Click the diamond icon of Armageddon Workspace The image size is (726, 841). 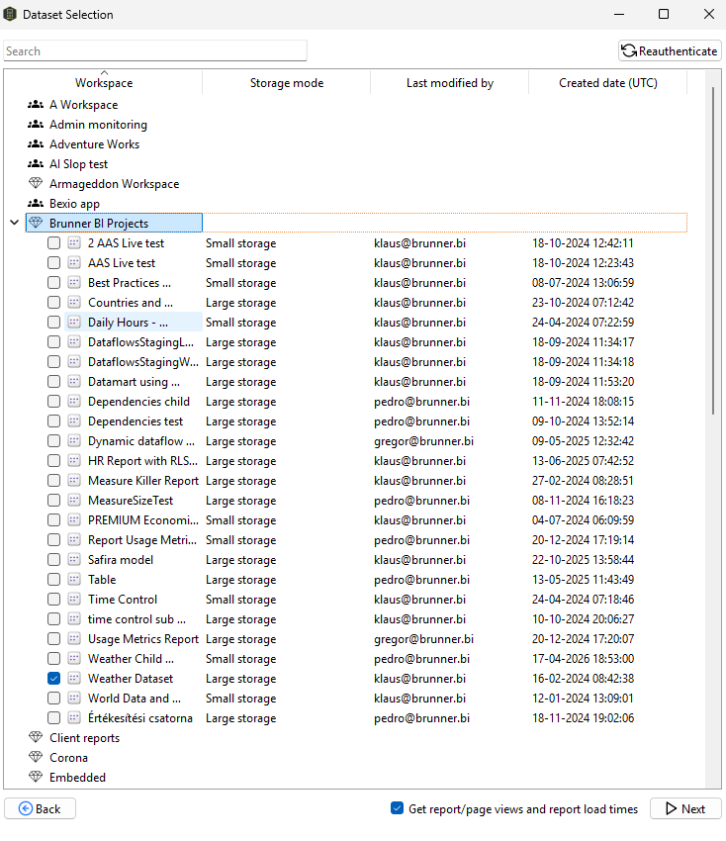[36, 183]
